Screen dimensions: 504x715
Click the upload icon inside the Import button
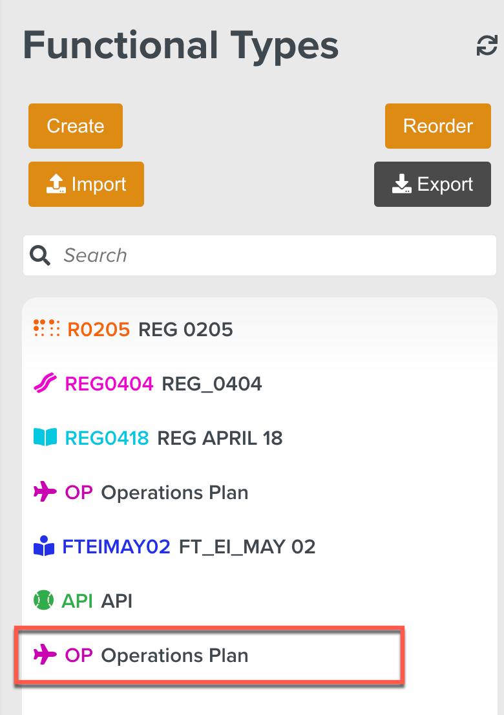click(x=56, y=184)
